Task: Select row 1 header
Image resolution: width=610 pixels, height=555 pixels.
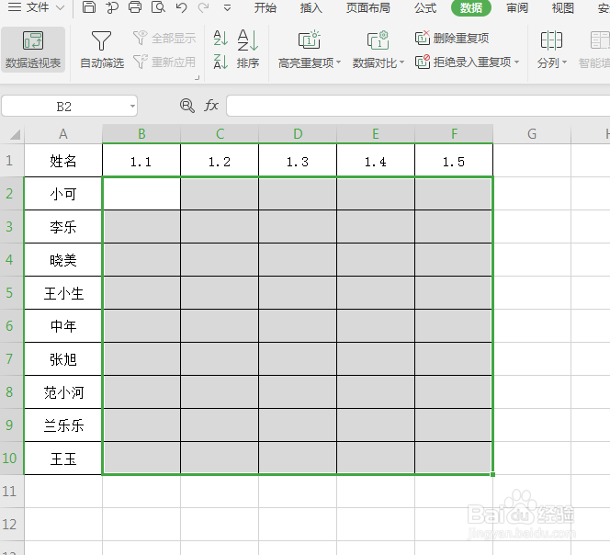Action: tap(12, 161)
